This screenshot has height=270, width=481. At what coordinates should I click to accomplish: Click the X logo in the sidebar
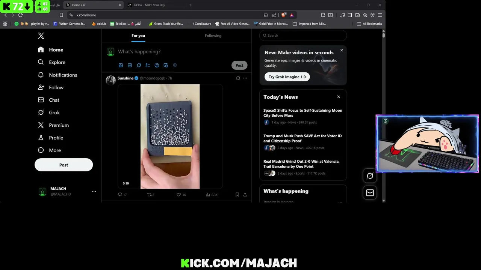pyautogui.click(x=41, y=36)
